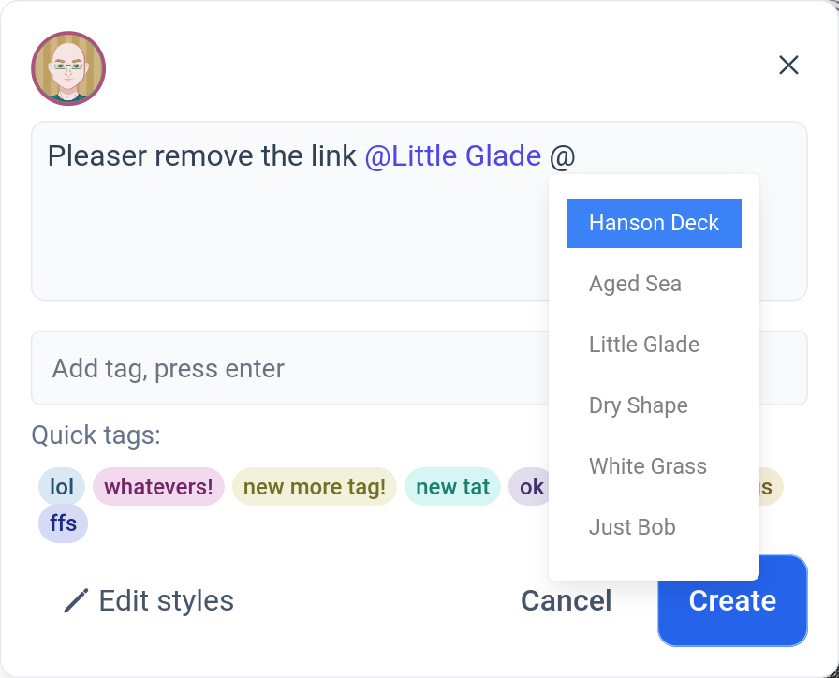Close the dialog with the X icon

tap(788, 66)
